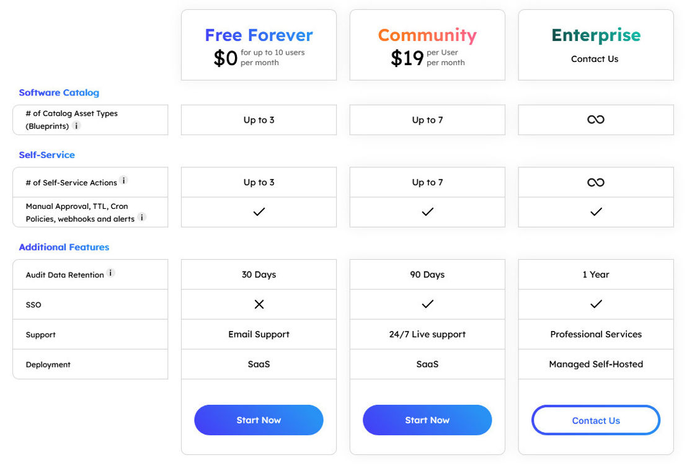Click the Contact Us button for Enterprise
The width and height of the screenshot is (687, 468).
point(595,420)
